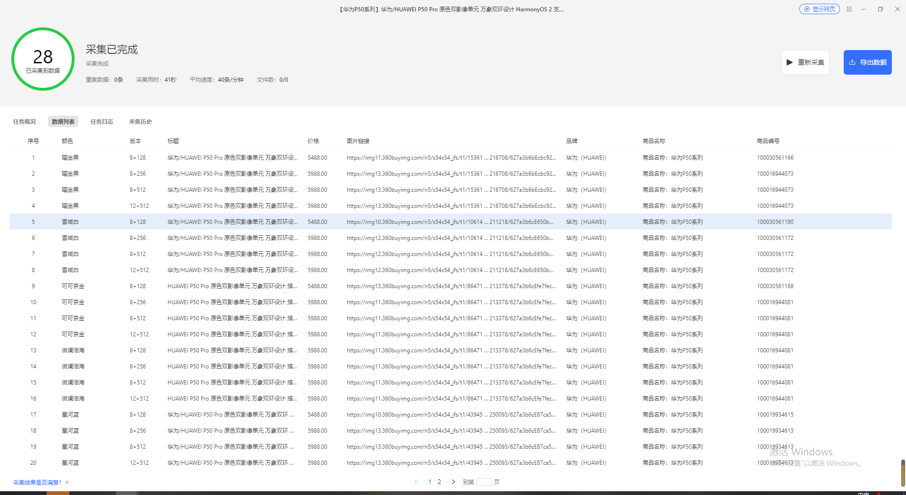Click version 8+512 in row 19

pos(138,447)
